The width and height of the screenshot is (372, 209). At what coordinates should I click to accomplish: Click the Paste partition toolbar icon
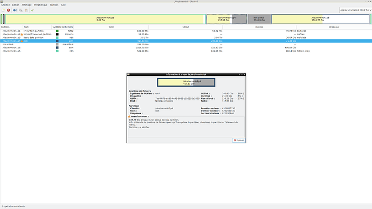coord(26,10)
